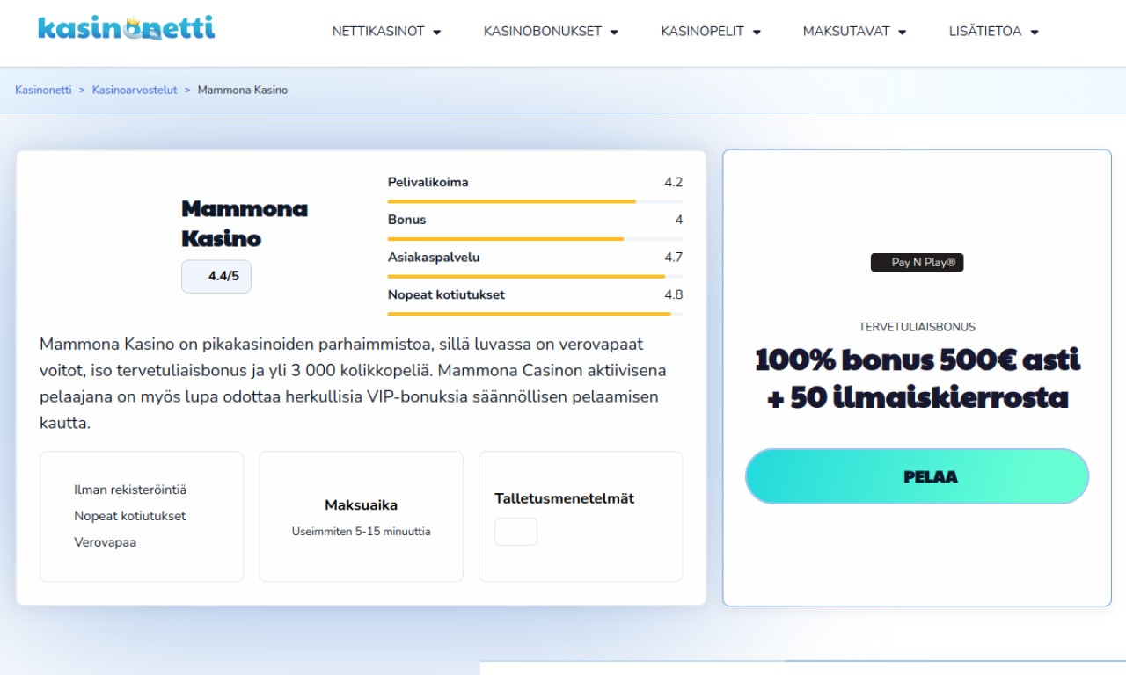Click the deposit method logo box

(515, 532)
